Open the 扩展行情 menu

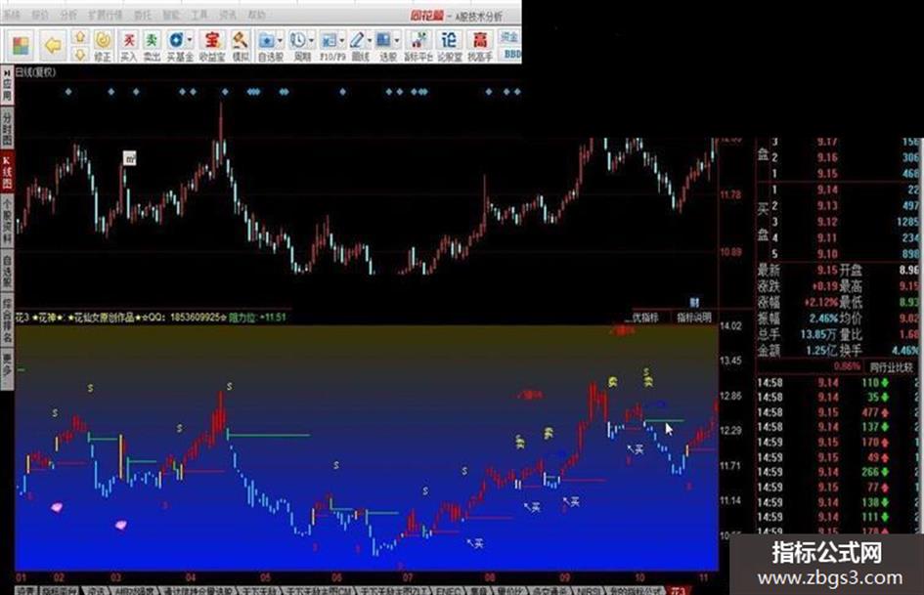(x=105, y=15)
